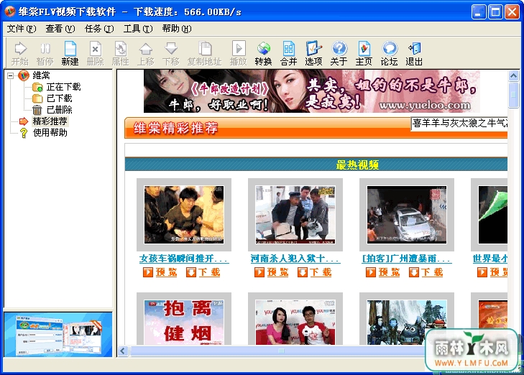Click the 删除 (Delete) toolbar icon
Image resolution: width=524 pixels, height=375 pixels.
(x=96, y=53)
